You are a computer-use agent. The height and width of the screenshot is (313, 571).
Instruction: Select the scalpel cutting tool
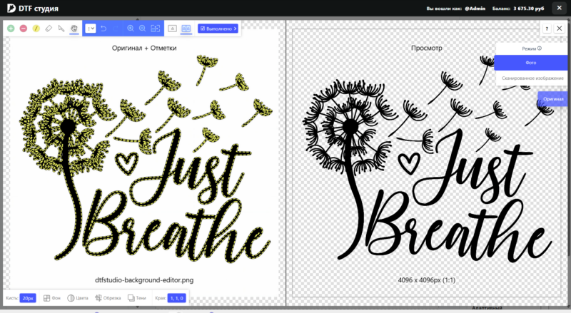tap(61, 29)
